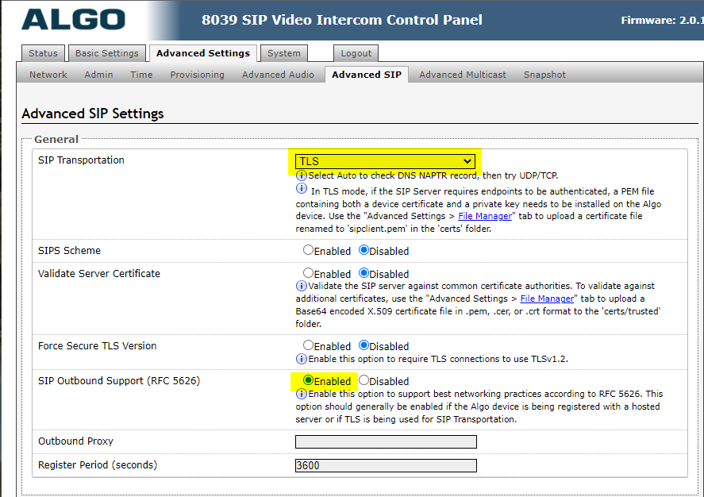This screenshot has width=704, height=497.
Task: Click 'SIP Outbound Support (RFC 5626)' label
Action: (x=119, y=381)
